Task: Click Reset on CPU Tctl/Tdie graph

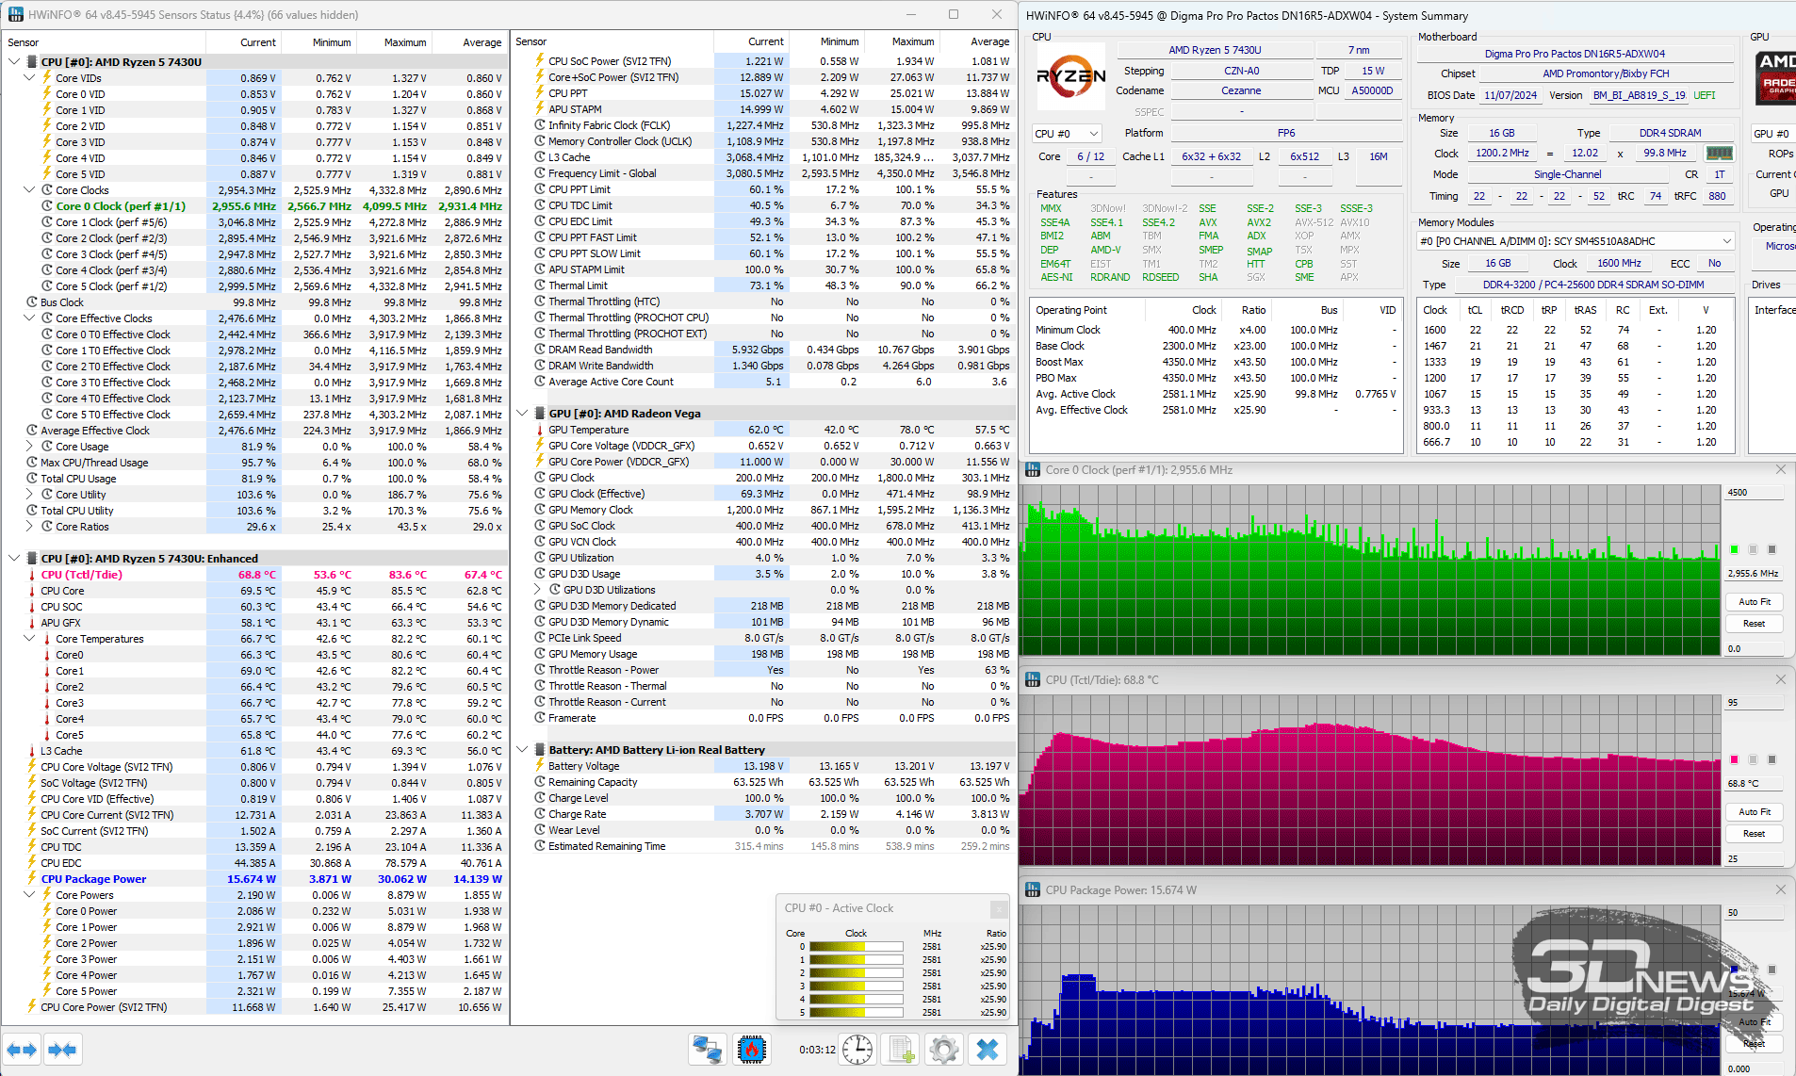Action: pyautogui.click(x=1754, y=834)
